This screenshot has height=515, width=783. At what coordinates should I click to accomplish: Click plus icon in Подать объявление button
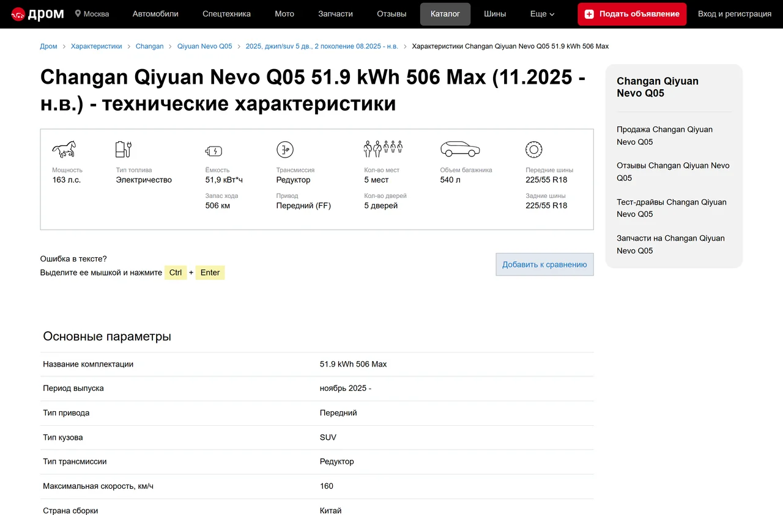coord(589,14)
